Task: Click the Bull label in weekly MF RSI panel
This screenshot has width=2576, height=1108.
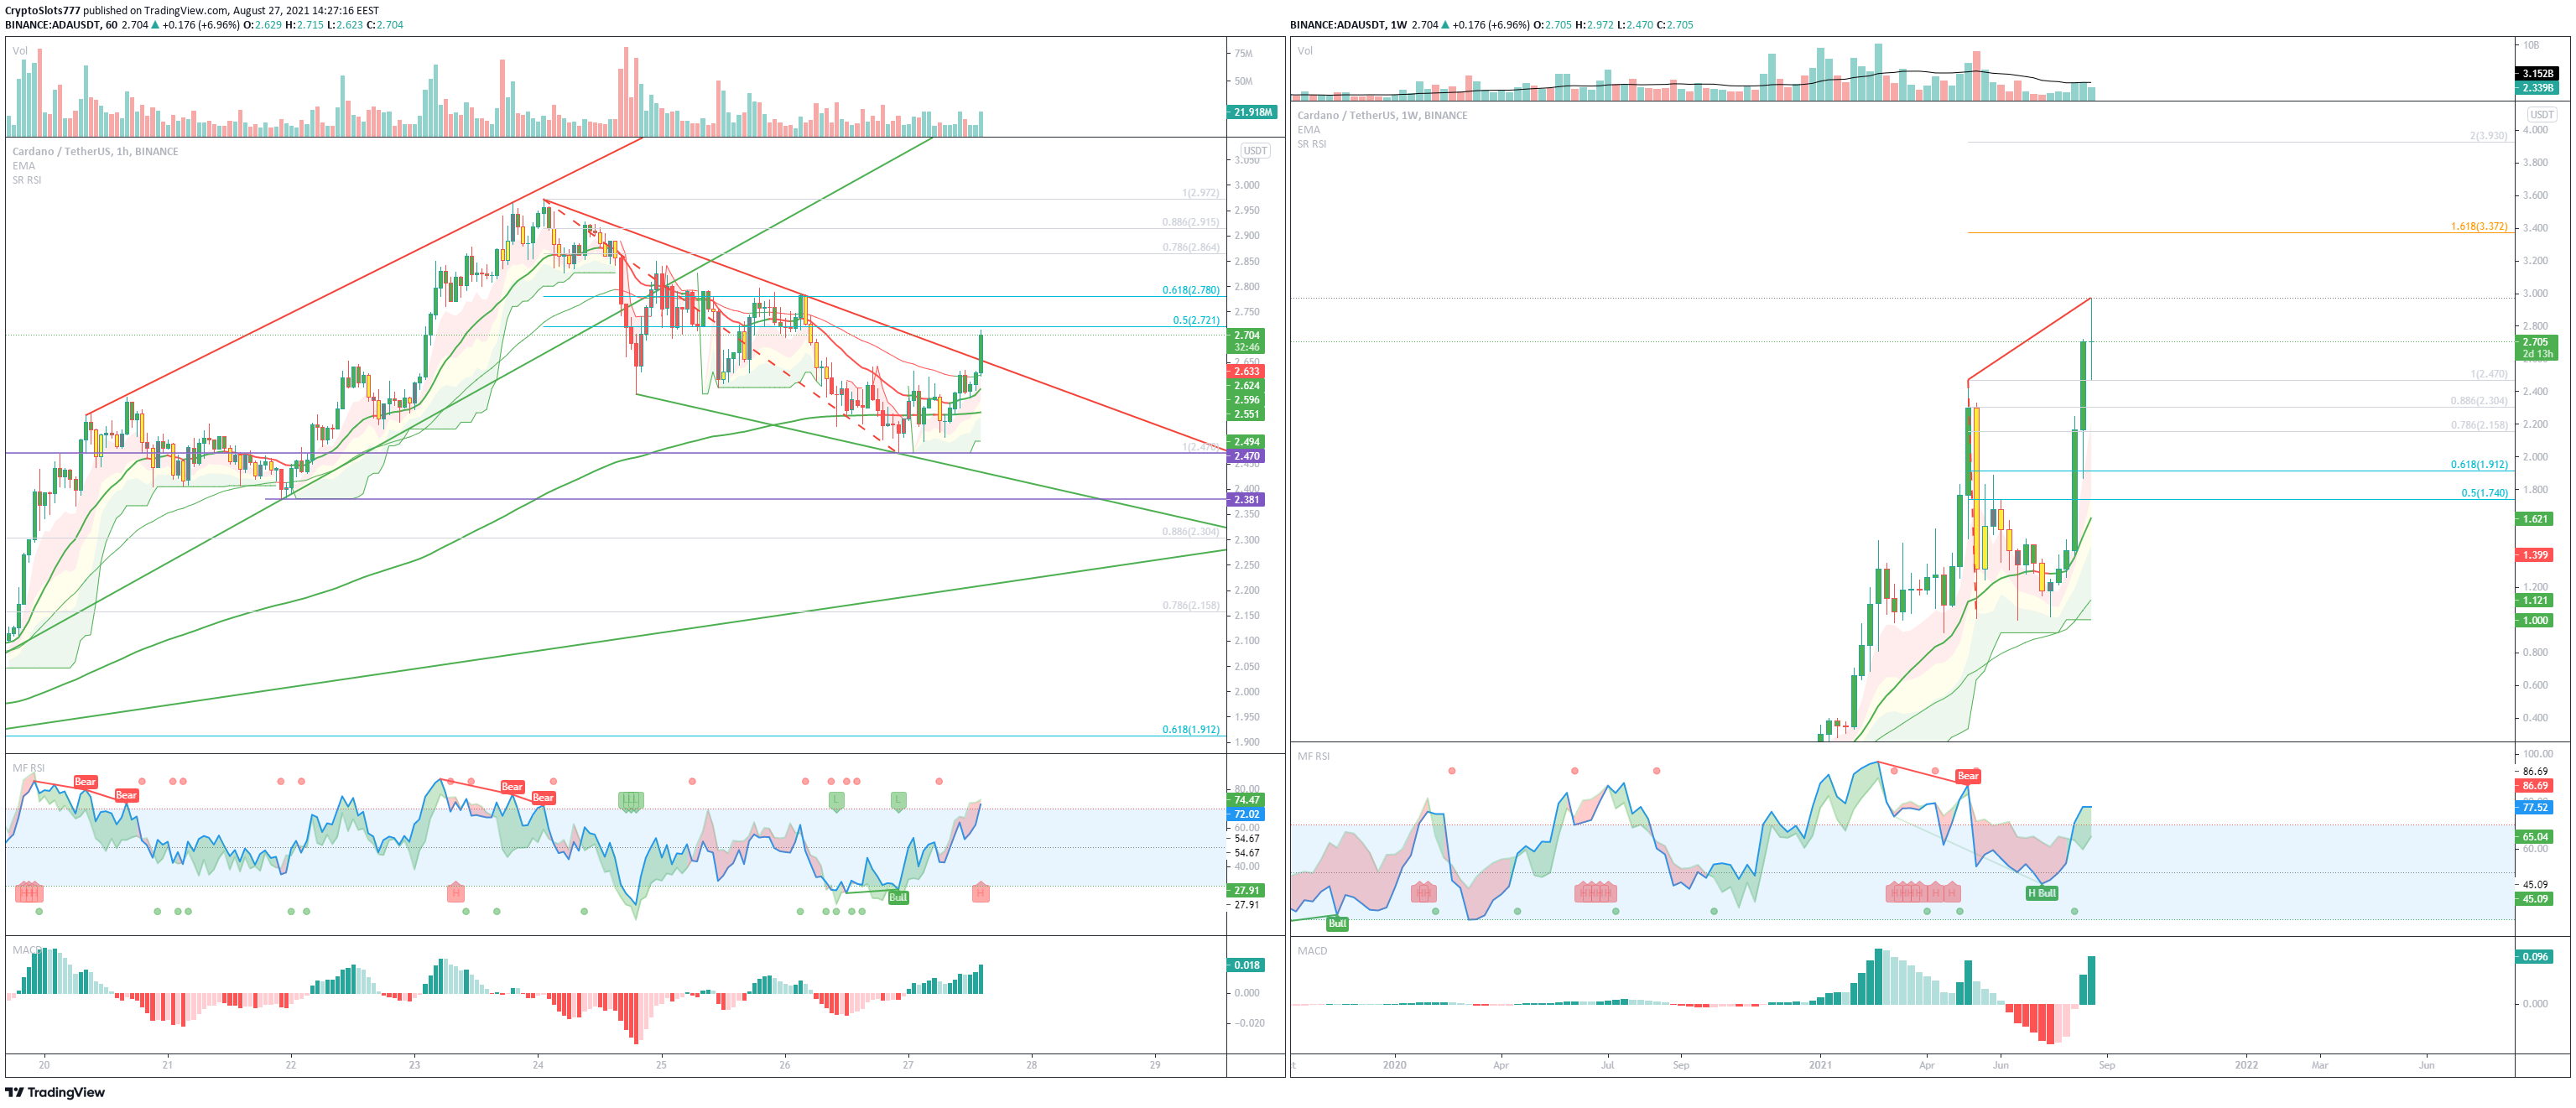Action: tap(1337, 923)
